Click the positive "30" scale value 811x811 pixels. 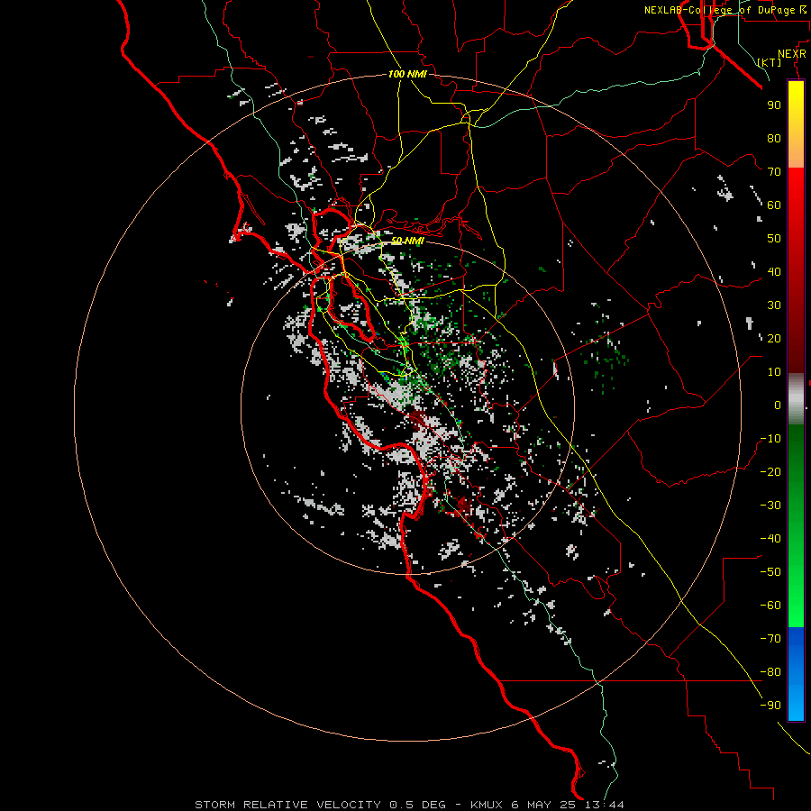coord(774,305)
